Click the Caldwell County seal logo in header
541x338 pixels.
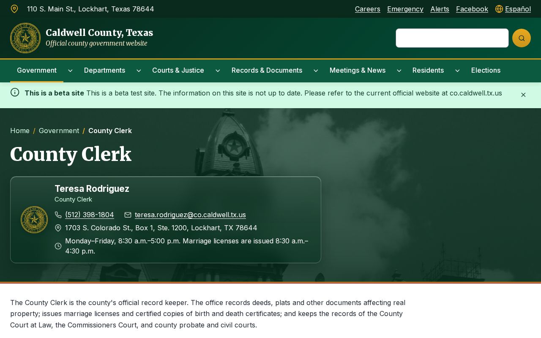pos(25,38)
